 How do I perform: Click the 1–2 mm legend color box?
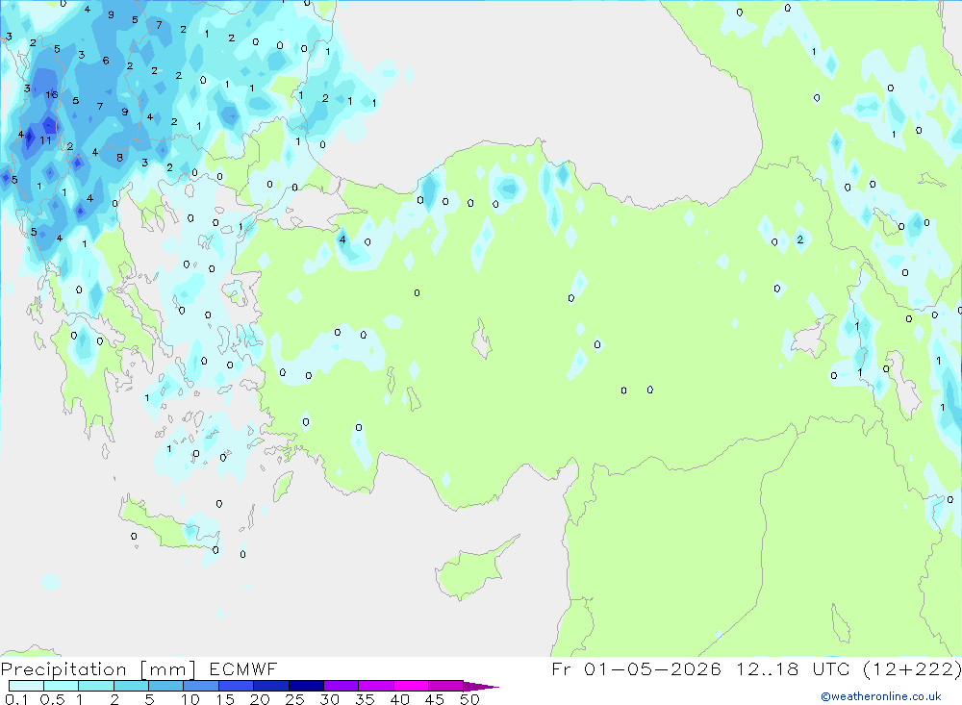[96, 686]
